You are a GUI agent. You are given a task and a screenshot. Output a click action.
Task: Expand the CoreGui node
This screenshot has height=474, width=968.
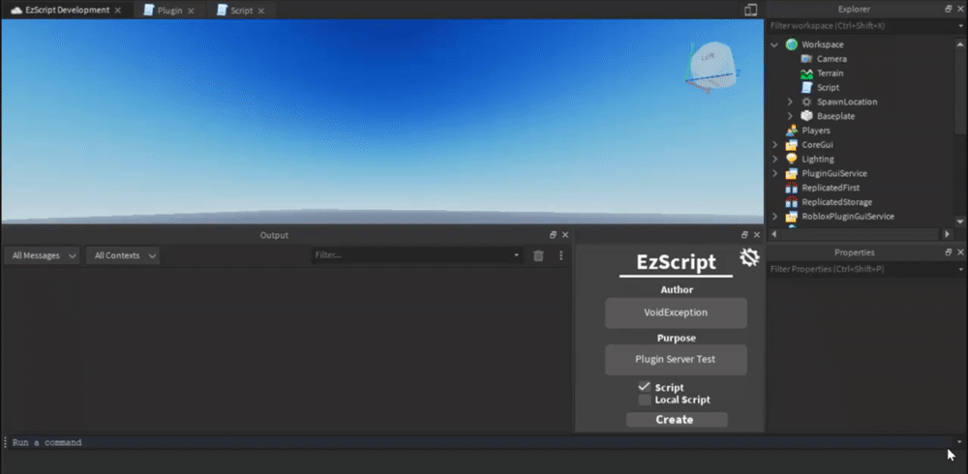pos(774,145)
